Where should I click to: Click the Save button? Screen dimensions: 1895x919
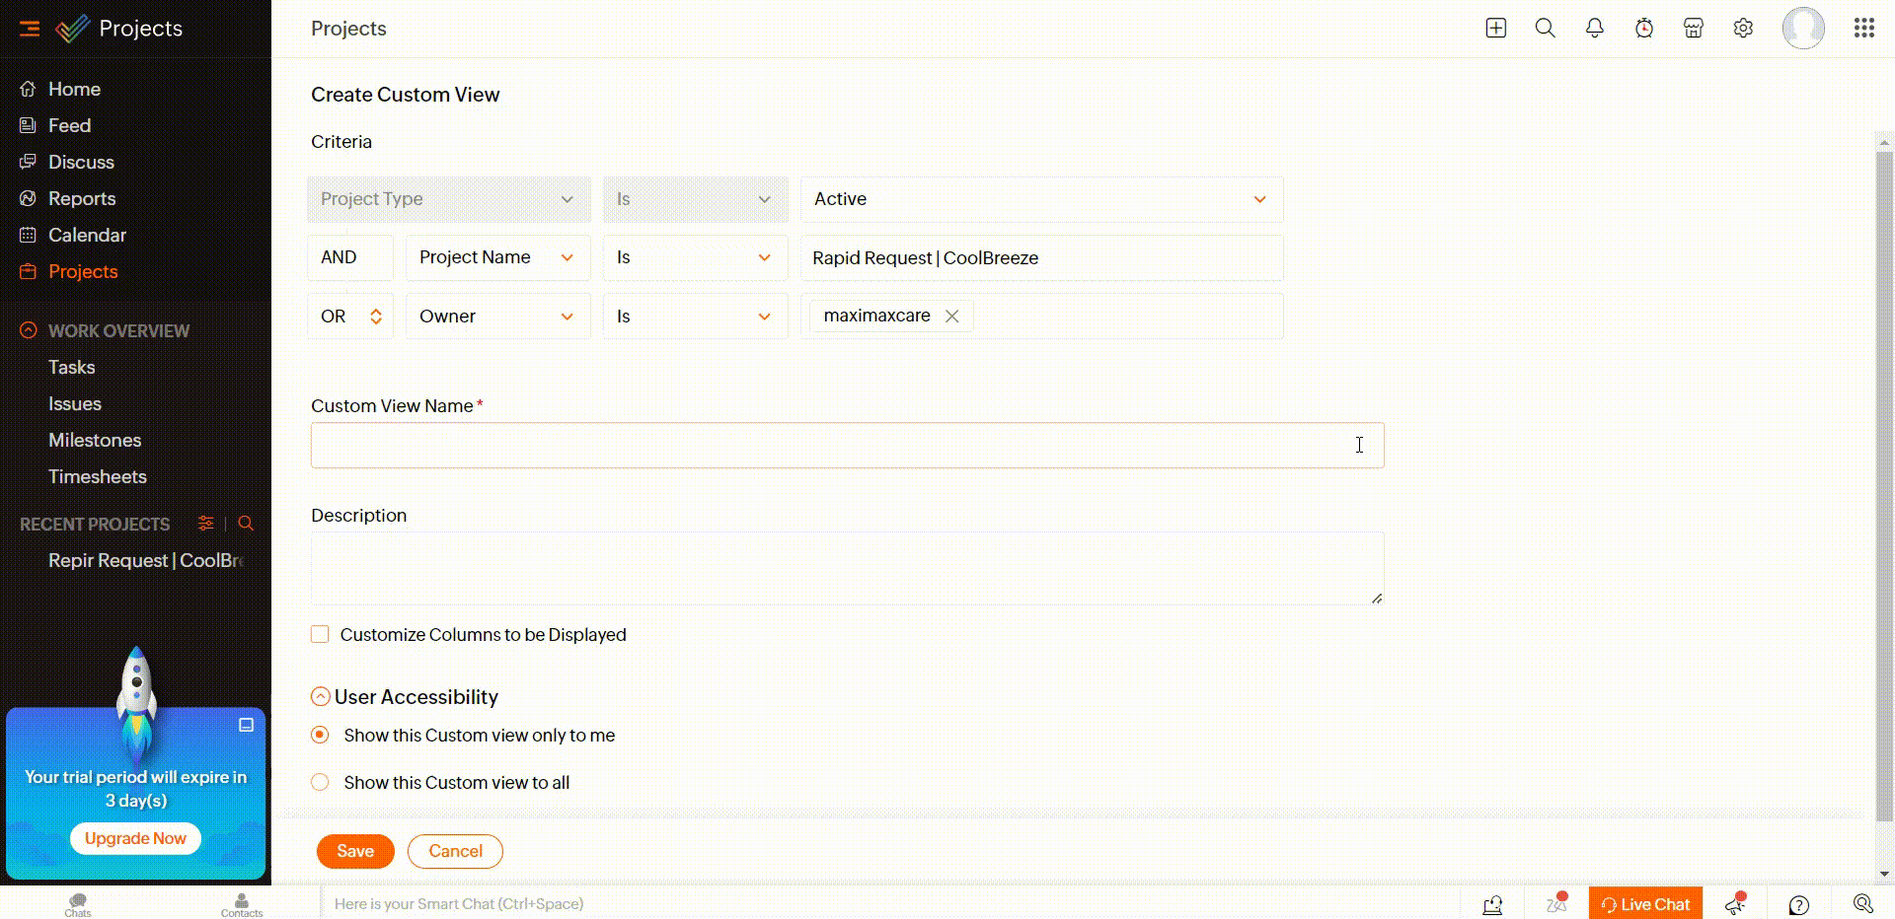355,851
